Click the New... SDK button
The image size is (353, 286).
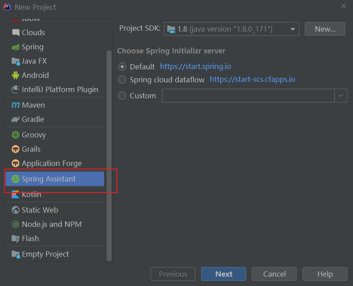325,29
